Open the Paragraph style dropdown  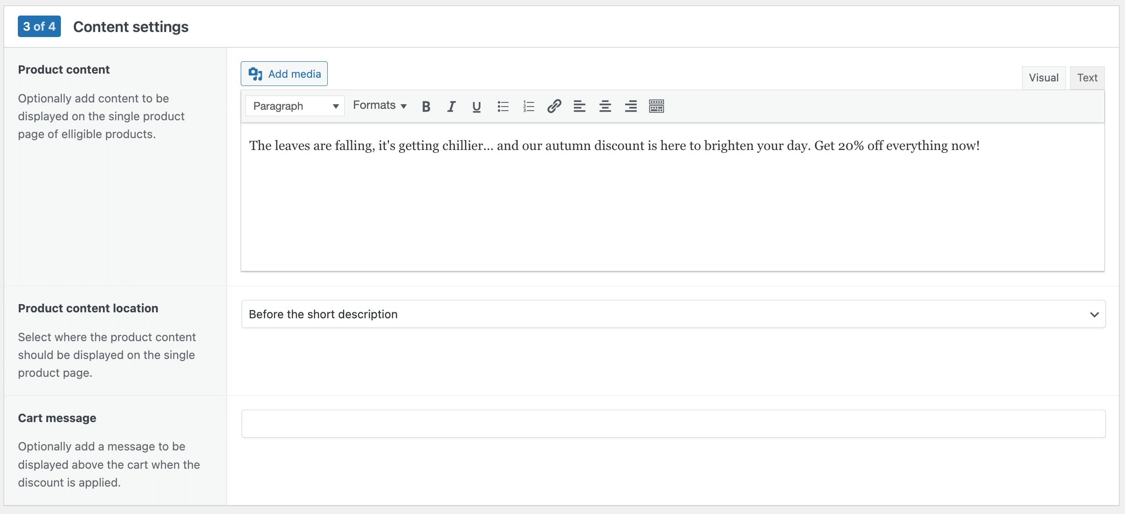pyautogui.click(x=295, y=106)
